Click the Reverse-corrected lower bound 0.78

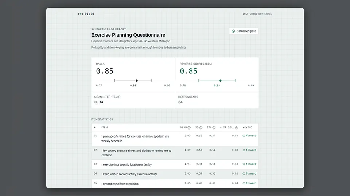point(183,86)
